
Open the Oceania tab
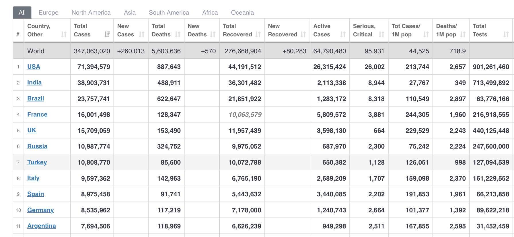pyautogui.click(x=242, y=13)
